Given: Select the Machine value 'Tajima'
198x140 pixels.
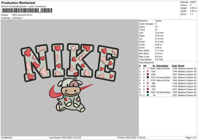Looking at the screenshot, I should [158, 21].
